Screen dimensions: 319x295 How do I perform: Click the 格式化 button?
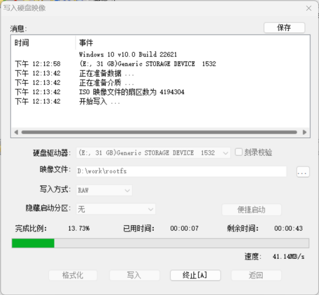(73, 275)
